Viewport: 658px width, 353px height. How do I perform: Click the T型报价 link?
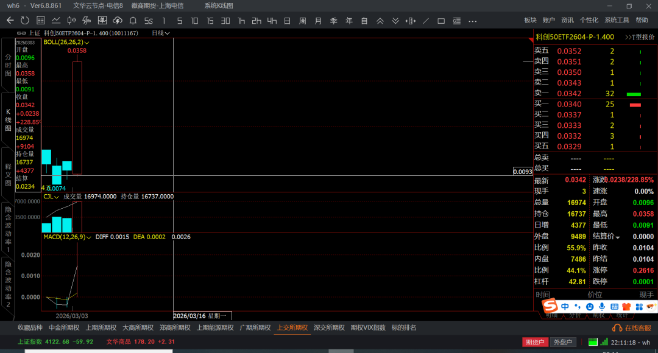coord(640,37)
